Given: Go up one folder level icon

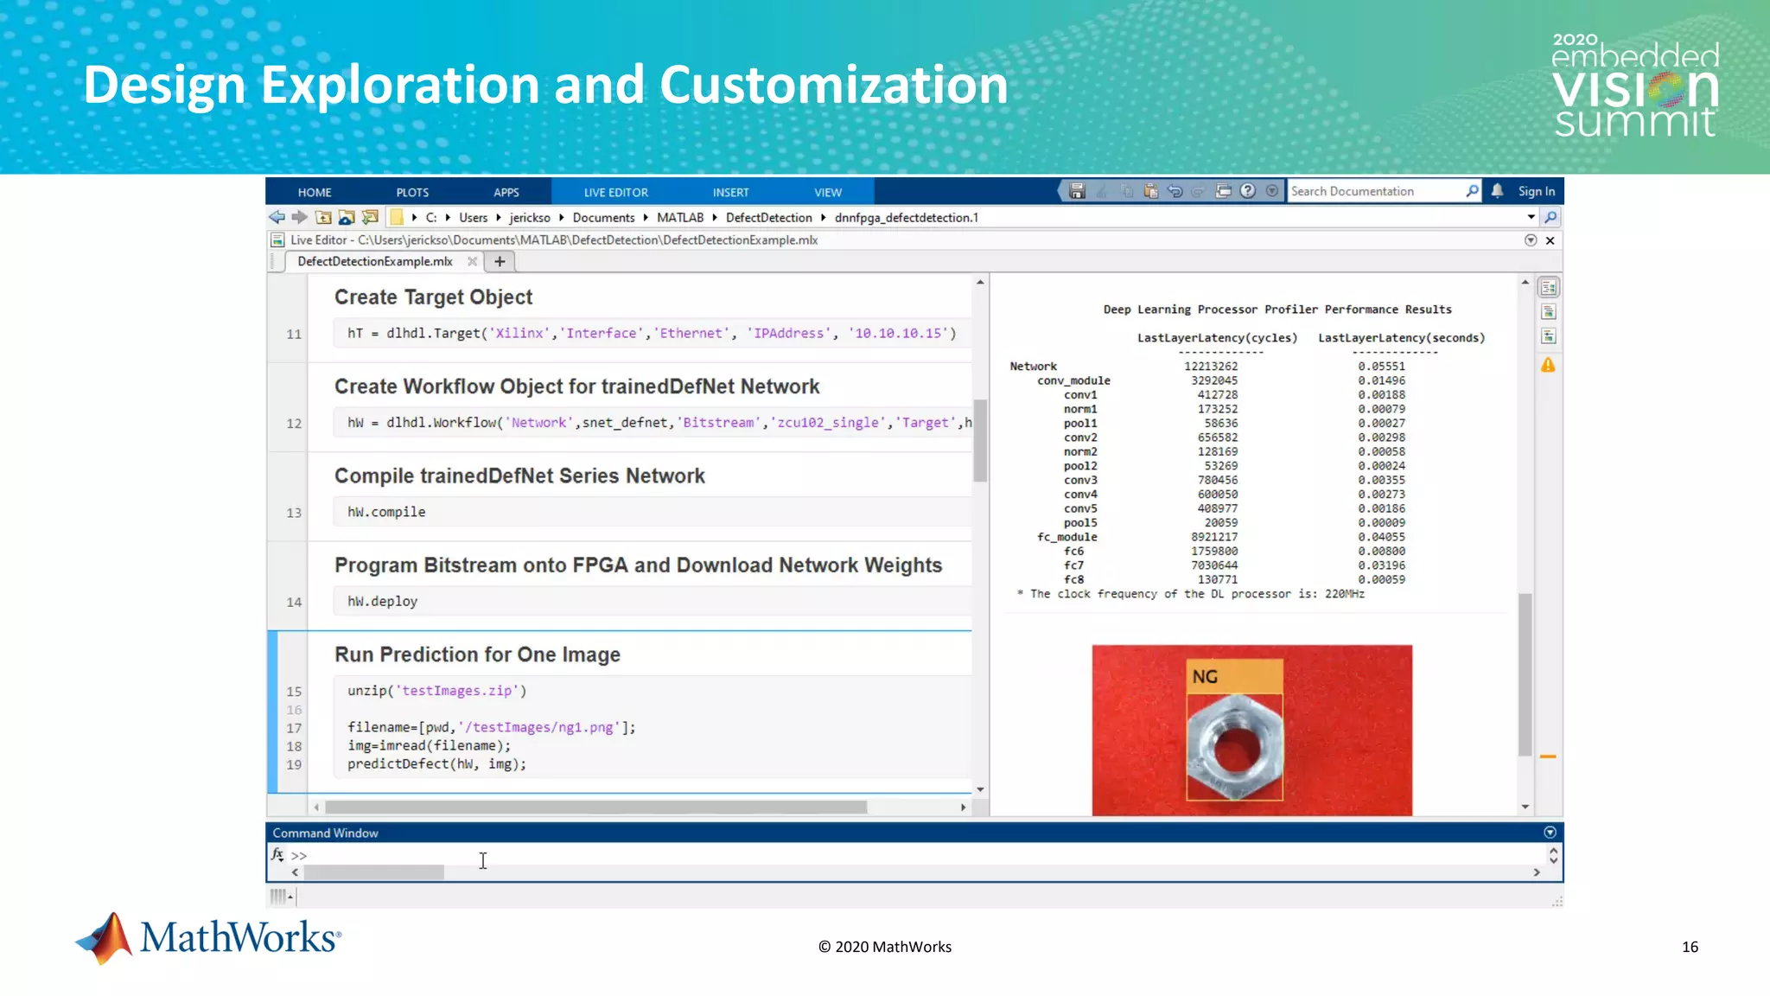Looking at the screenshot, I should (323, 218).
